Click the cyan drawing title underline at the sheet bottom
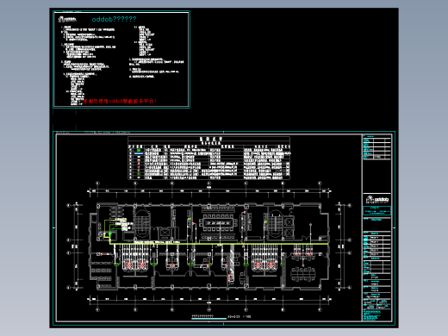The height and width of the screenshot is (336, 448). 208,319
